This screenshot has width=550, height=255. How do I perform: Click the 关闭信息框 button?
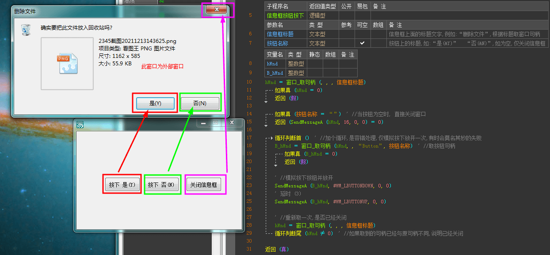click(x=205, y=184)
